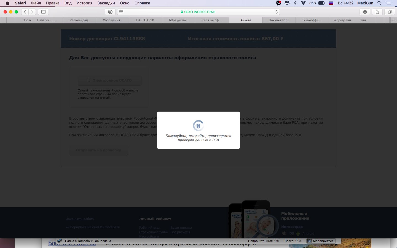
Task: Toggle the Safari sidebar icon
Action: tap(43, 12)
